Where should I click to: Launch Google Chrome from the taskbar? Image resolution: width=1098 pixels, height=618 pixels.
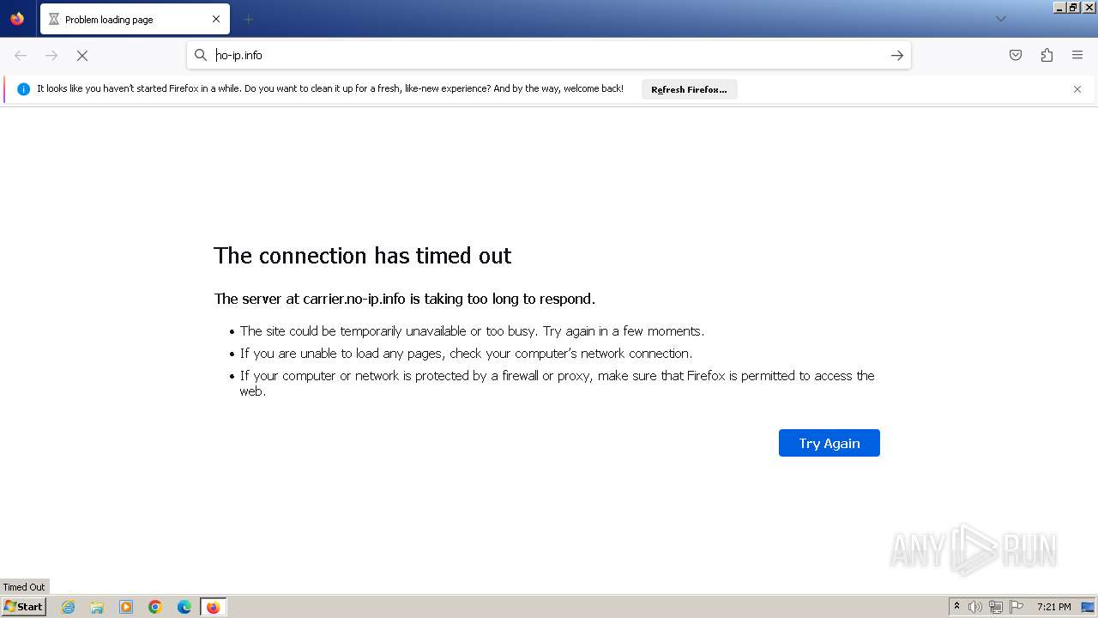(x=155, y=607)
